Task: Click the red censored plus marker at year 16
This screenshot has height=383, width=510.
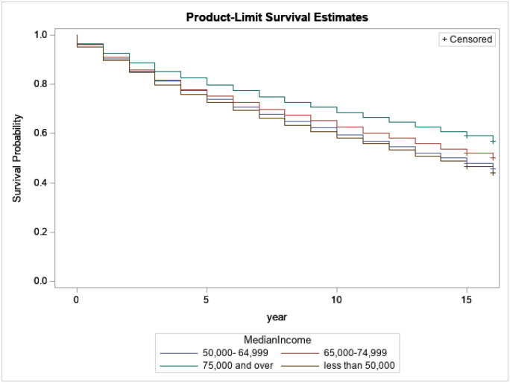Action: (x=493, y=158)
